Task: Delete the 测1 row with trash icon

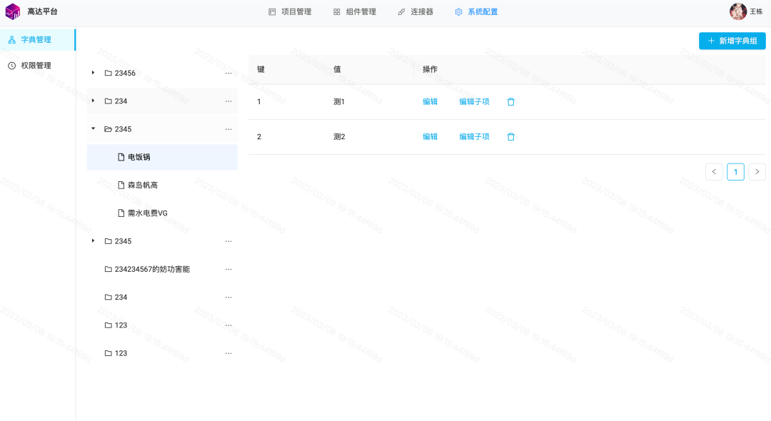Action: 511,102
